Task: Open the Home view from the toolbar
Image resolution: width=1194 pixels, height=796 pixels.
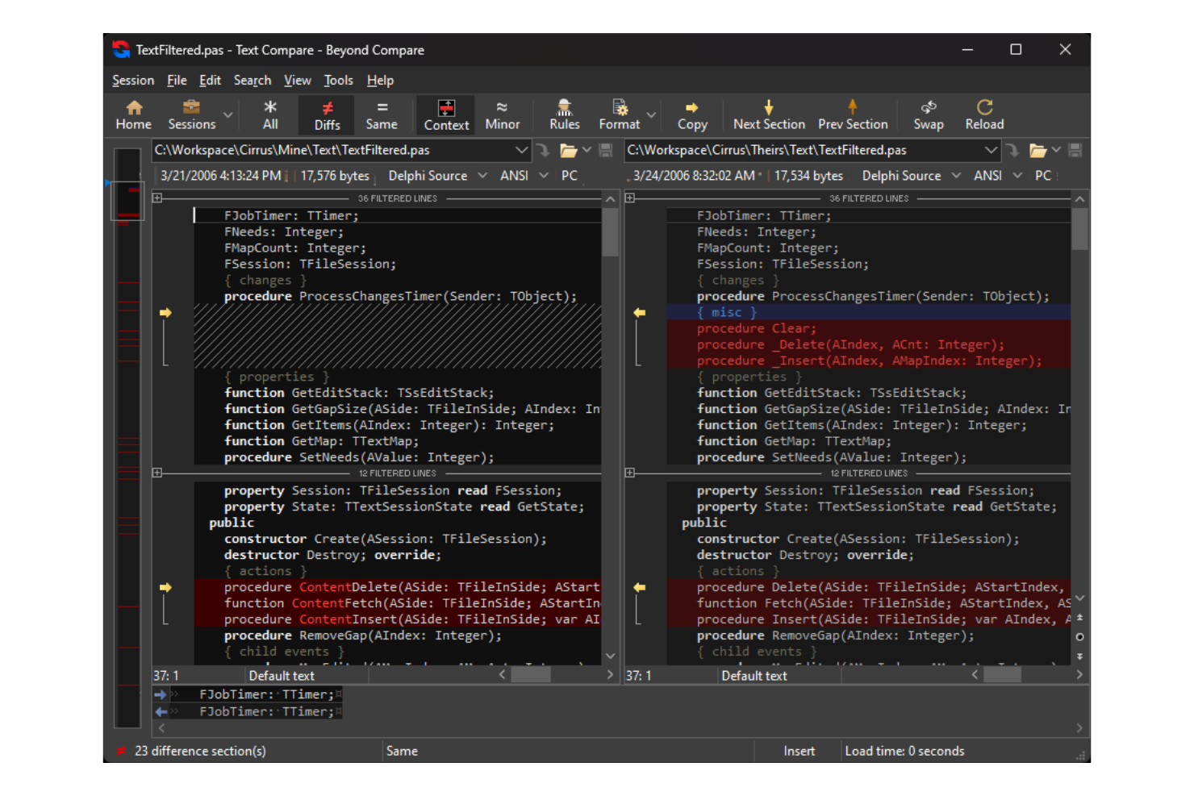Action: (x=133, y=115)
